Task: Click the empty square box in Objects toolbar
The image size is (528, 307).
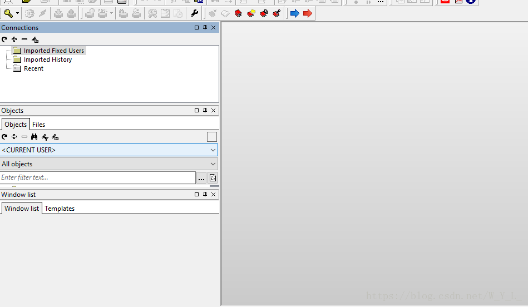Action: click(x=212, y=137)
